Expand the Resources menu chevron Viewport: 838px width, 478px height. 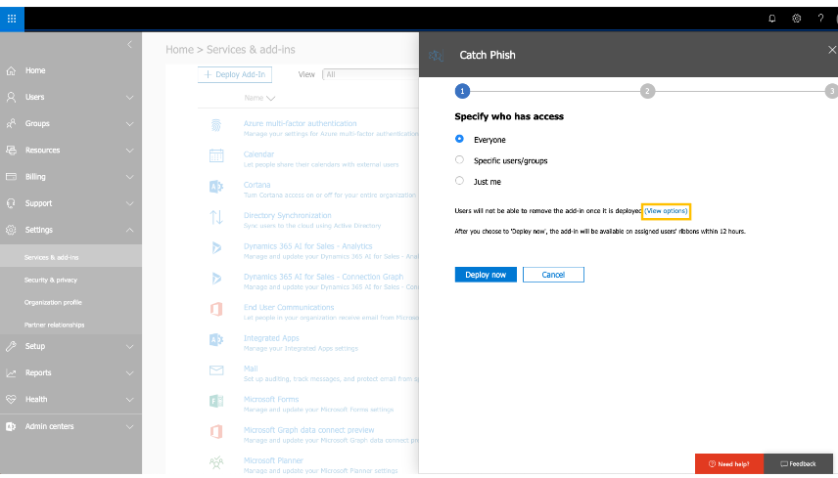129,151
